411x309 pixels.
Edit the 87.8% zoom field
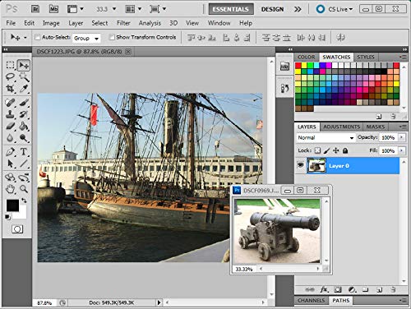tap(44, 302)
